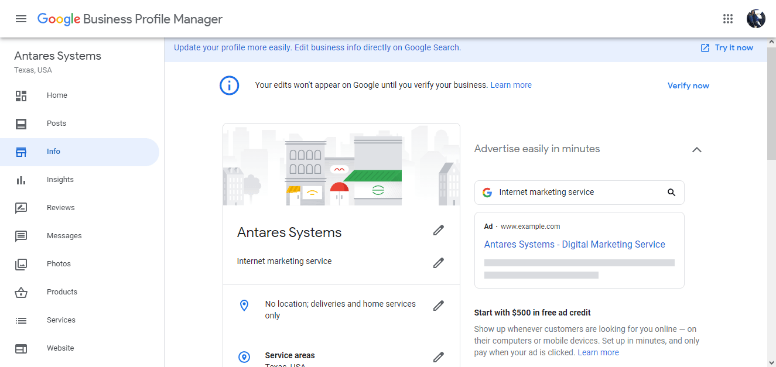Click the Antares Systems sidebar business name
Viewport: 776px width, 367px height.
point(57,56)
